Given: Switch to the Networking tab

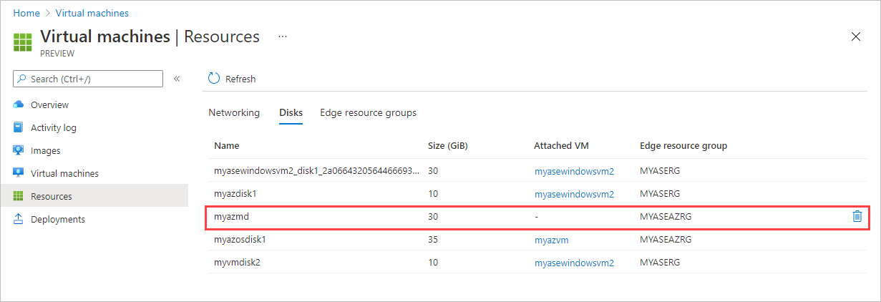Looking at the screenshot, I should point(234,112).
